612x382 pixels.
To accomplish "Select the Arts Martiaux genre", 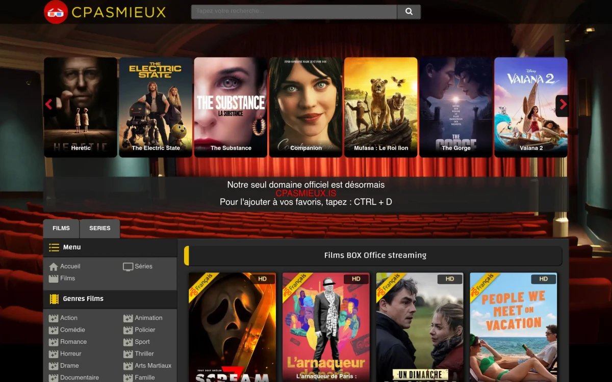I will [x=153, y=366].
